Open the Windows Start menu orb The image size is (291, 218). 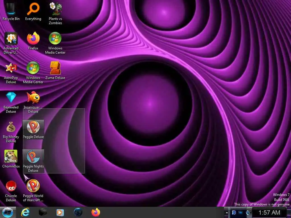coord(8,212)
